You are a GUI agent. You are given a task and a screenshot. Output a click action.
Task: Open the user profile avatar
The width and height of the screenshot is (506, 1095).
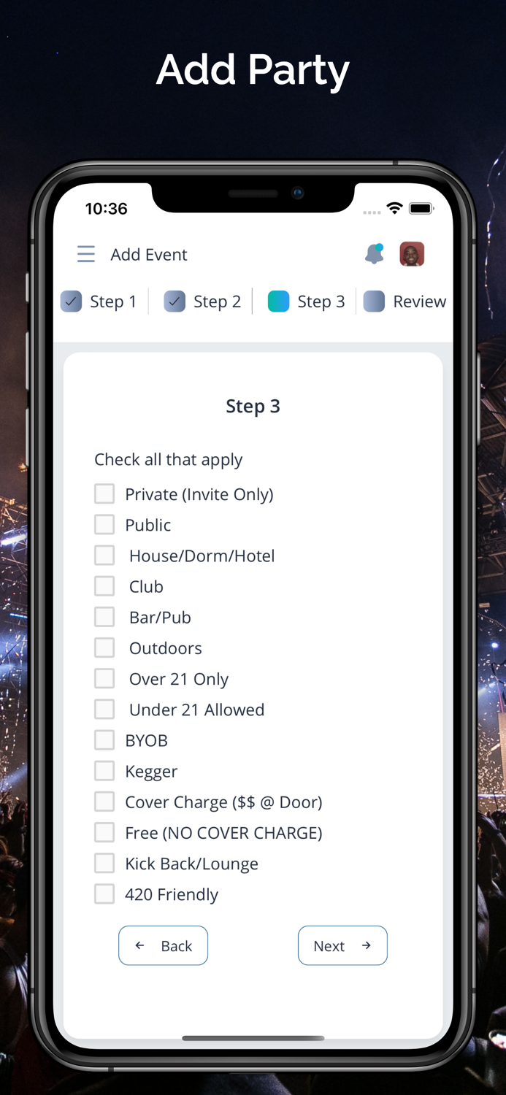click(x=412, y=254)
